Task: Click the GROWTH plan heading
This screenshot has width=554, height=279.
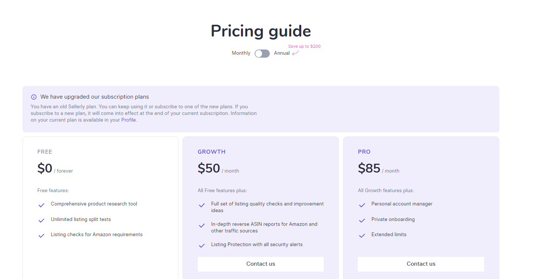Action: (x=211, y=152)
